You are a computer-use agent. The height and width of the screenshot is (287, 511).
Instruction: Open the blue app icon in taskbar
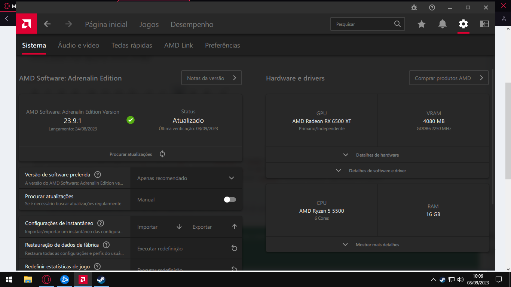[65, 280]
